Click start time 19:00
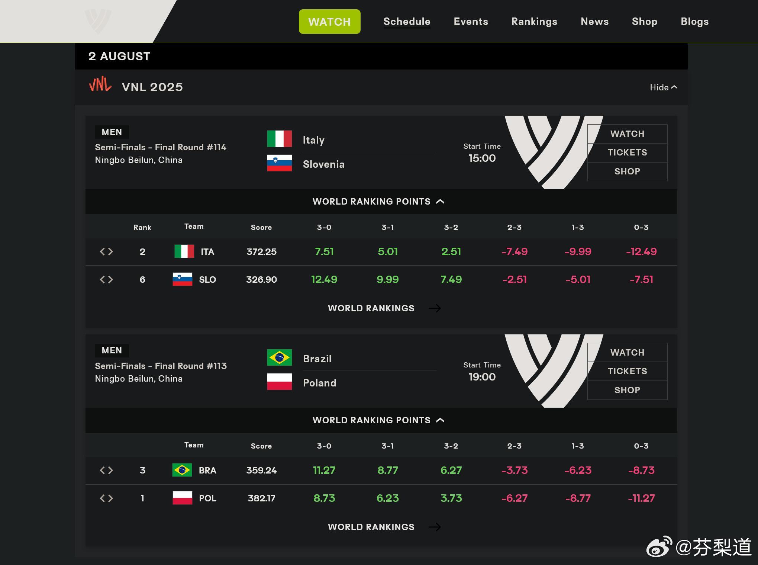The width and height of the screenshot is (758, 565). [482, 377]
